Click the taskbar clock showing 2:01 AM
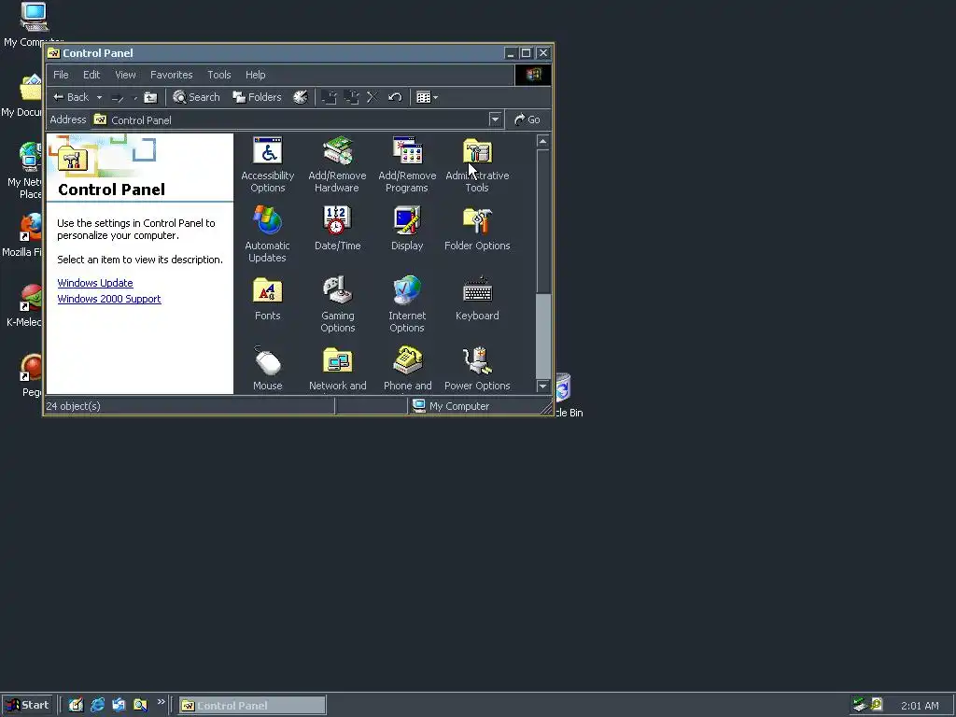956x717 pixels. (920, 706)
